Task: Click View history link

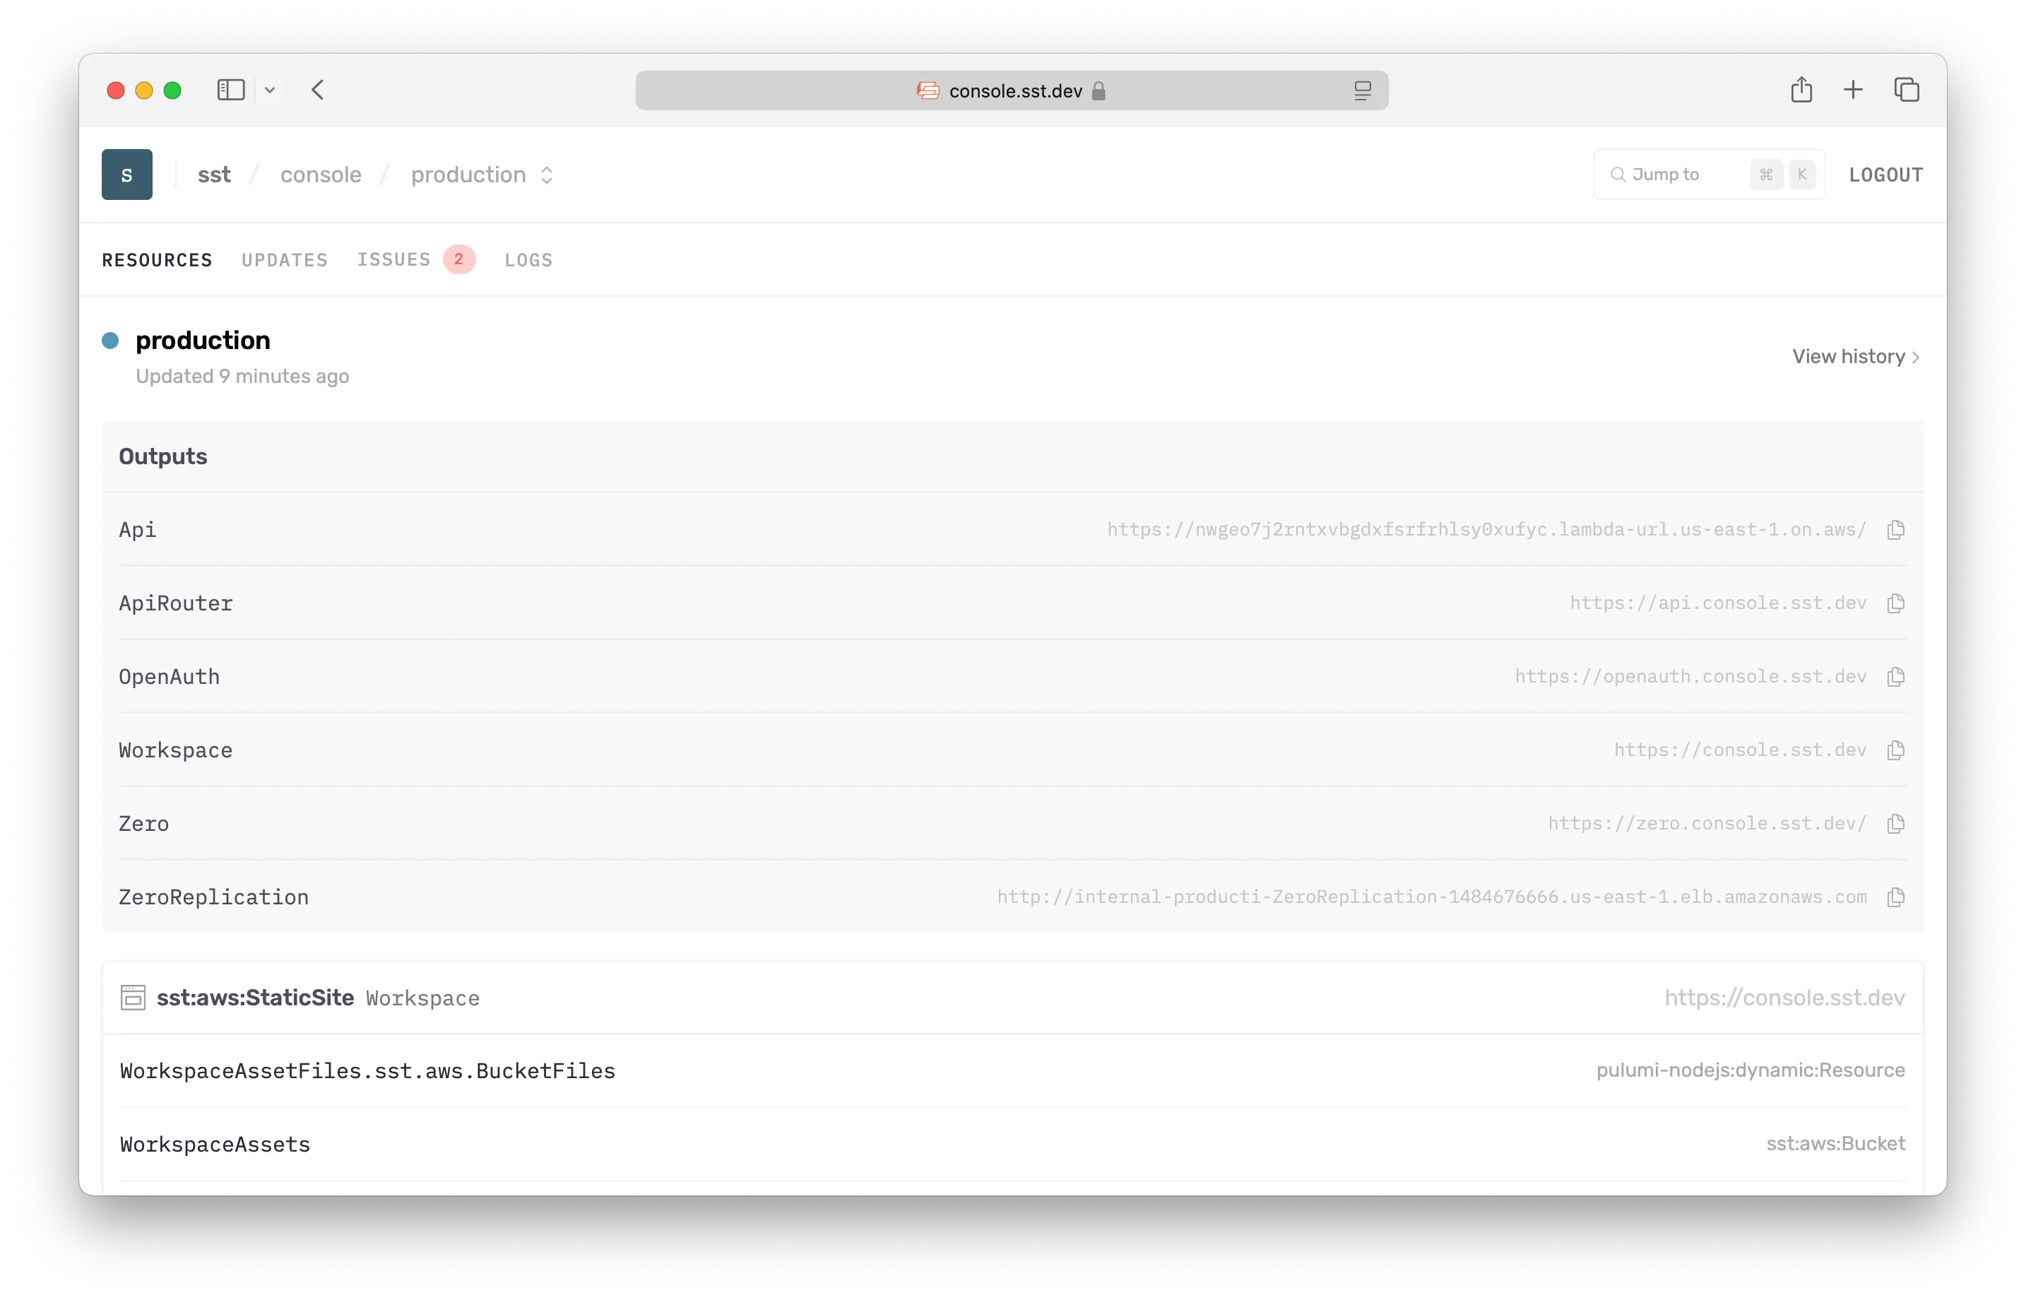Action: tap(1850, 356)
